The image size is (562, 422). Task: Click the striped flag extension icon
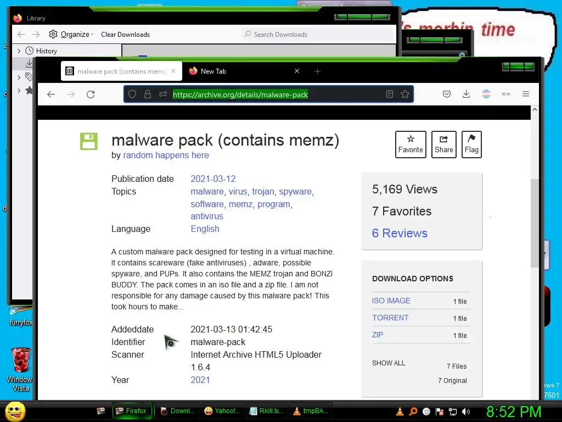pos(486,94)
